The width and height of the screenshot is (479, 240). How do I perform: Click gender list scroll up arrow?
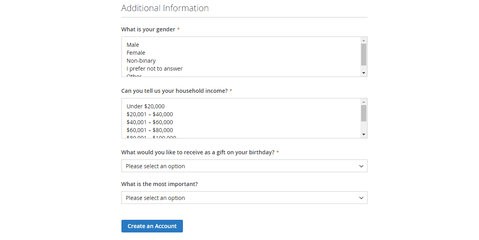[x=364, y=40]
